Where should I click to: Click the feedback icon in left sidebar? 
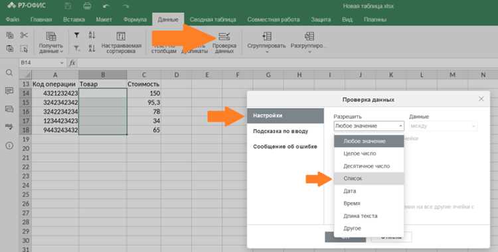click(9, 127)
